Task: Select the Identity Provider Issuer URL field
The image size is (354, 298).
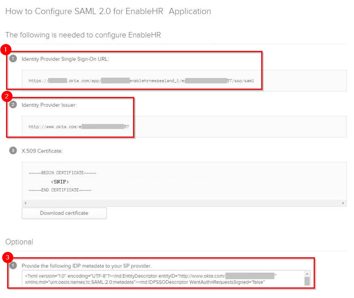Action: coord(184,127)
